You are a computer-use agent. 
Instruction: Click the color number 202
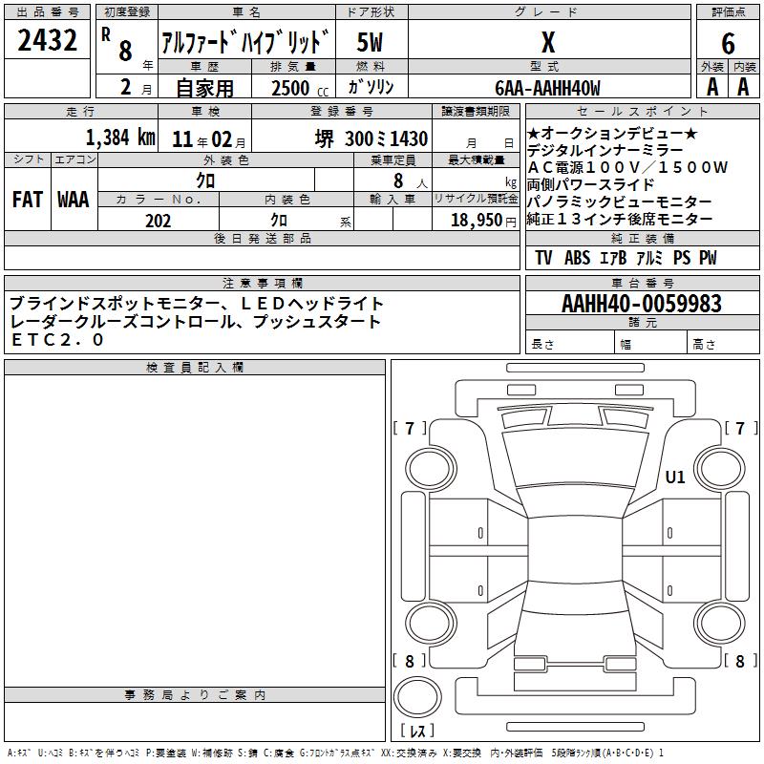(158, 221)
